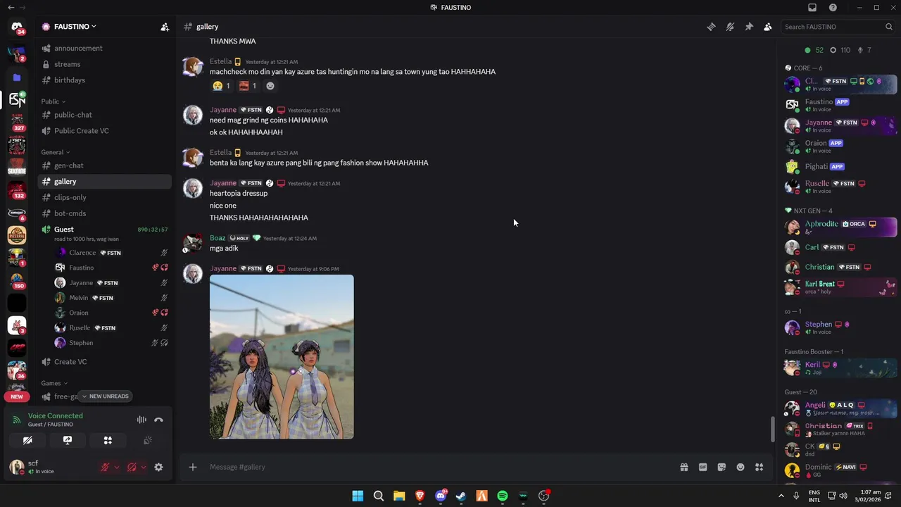Open microphone input options arrow

[x=117, y=467]
